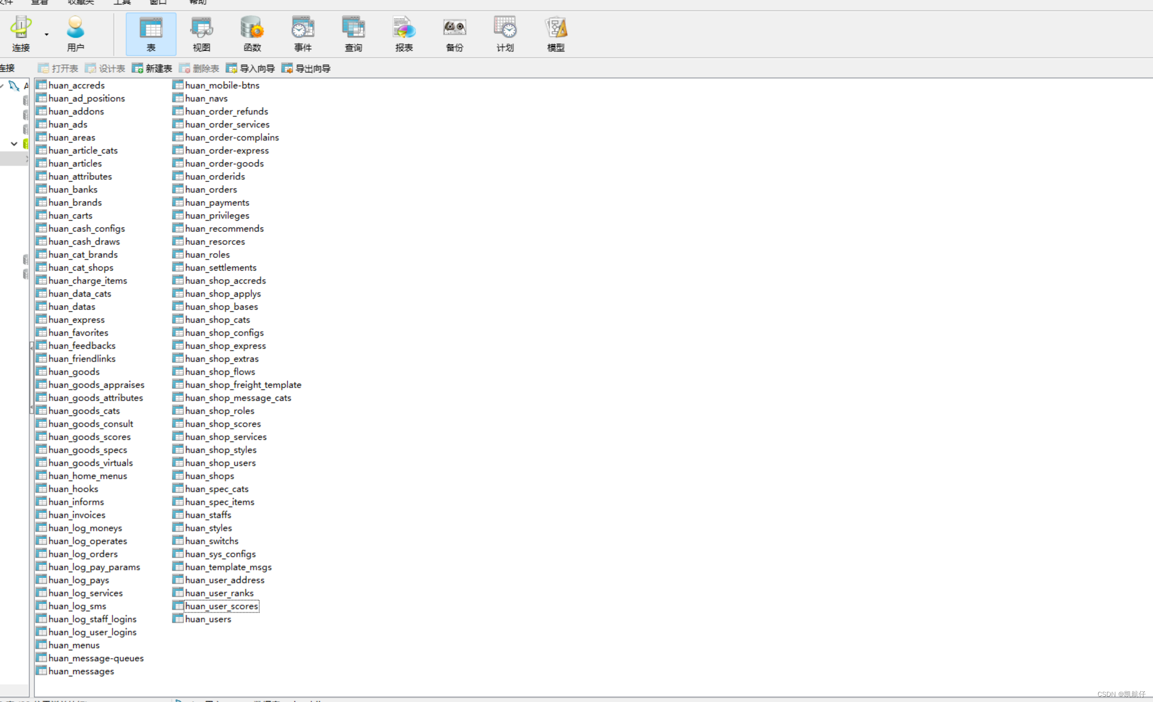
Task: Open the 计划 (Schedule) section
Action: pos(505,33)
